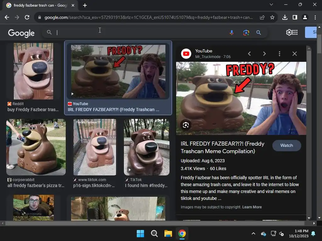Open the www.tiktok.com bear image result
The height and width of the screenshot is (241, 322).
click(95, 147)
